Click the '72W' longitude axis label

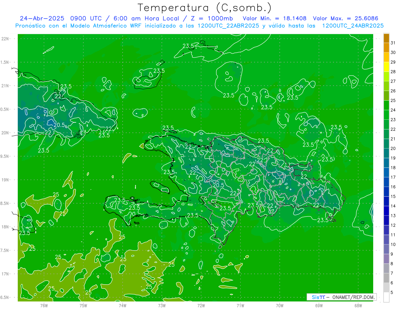pyautogui.click(x=201, y=306)
